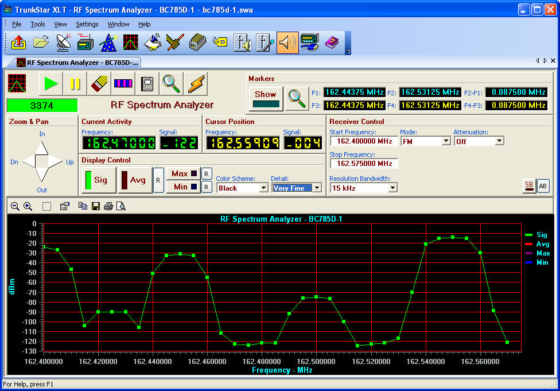The width and height of the screenshot is (560, 391).
Task: Open print preview icon
Action: pyautogui.click(x=121, y=206)
